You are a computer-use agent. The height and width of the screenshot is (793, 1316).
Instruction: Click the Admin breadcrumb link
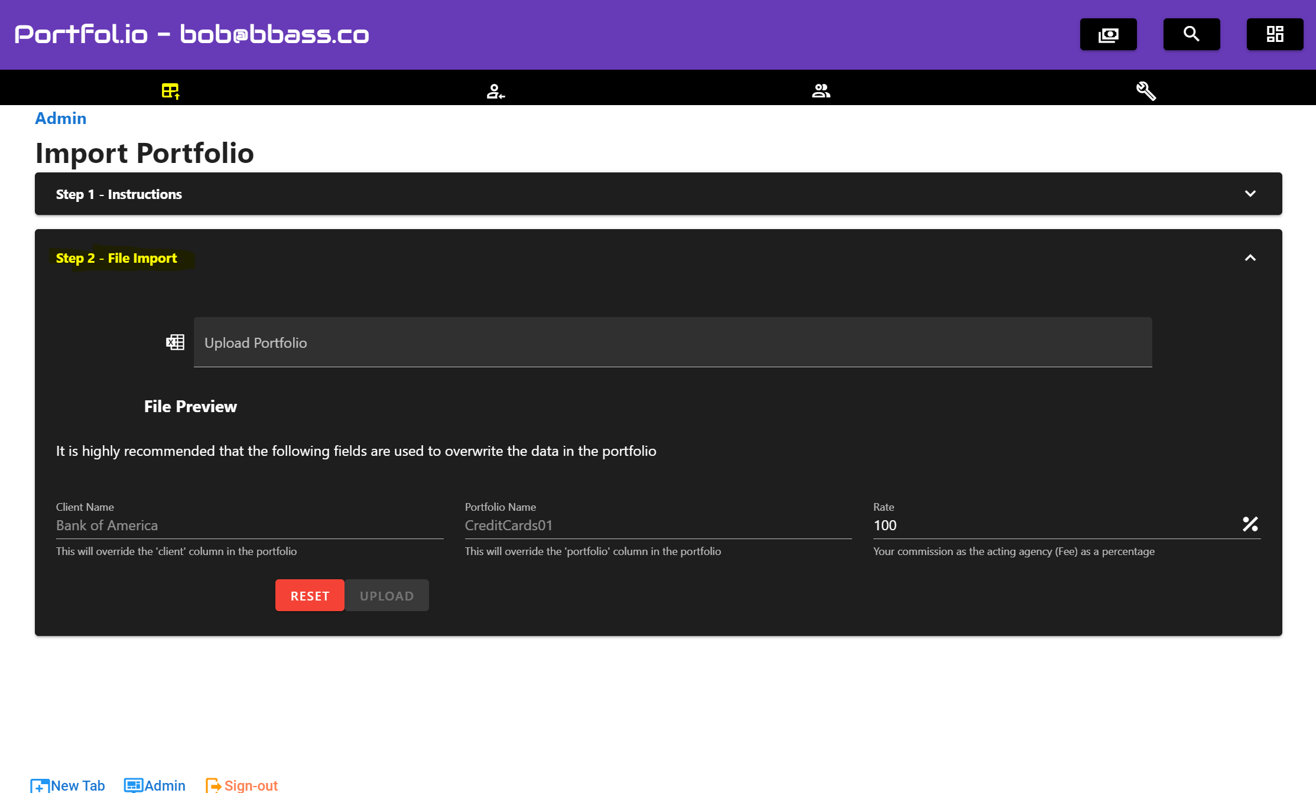pos(61,119)
